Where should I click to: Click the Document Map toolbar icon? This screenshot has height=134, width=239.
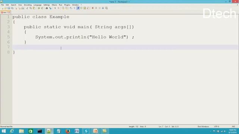pyautogui.click(x=85, y=8)
